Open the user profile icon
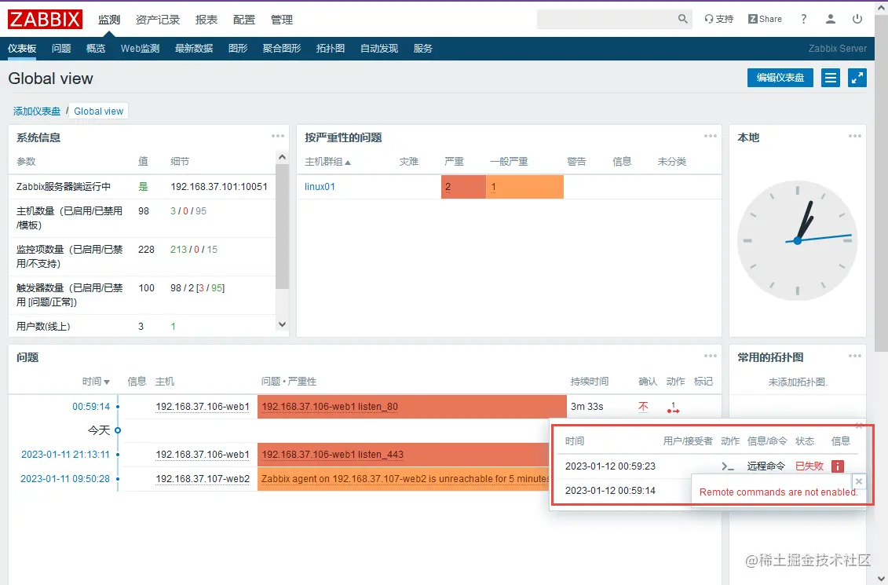This screenshot has height=585, width=888. (x=830, y=20)
